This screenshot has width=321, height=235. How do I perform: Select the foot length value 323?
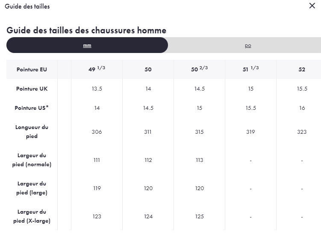pyautogui.click(x=302, y=132)
